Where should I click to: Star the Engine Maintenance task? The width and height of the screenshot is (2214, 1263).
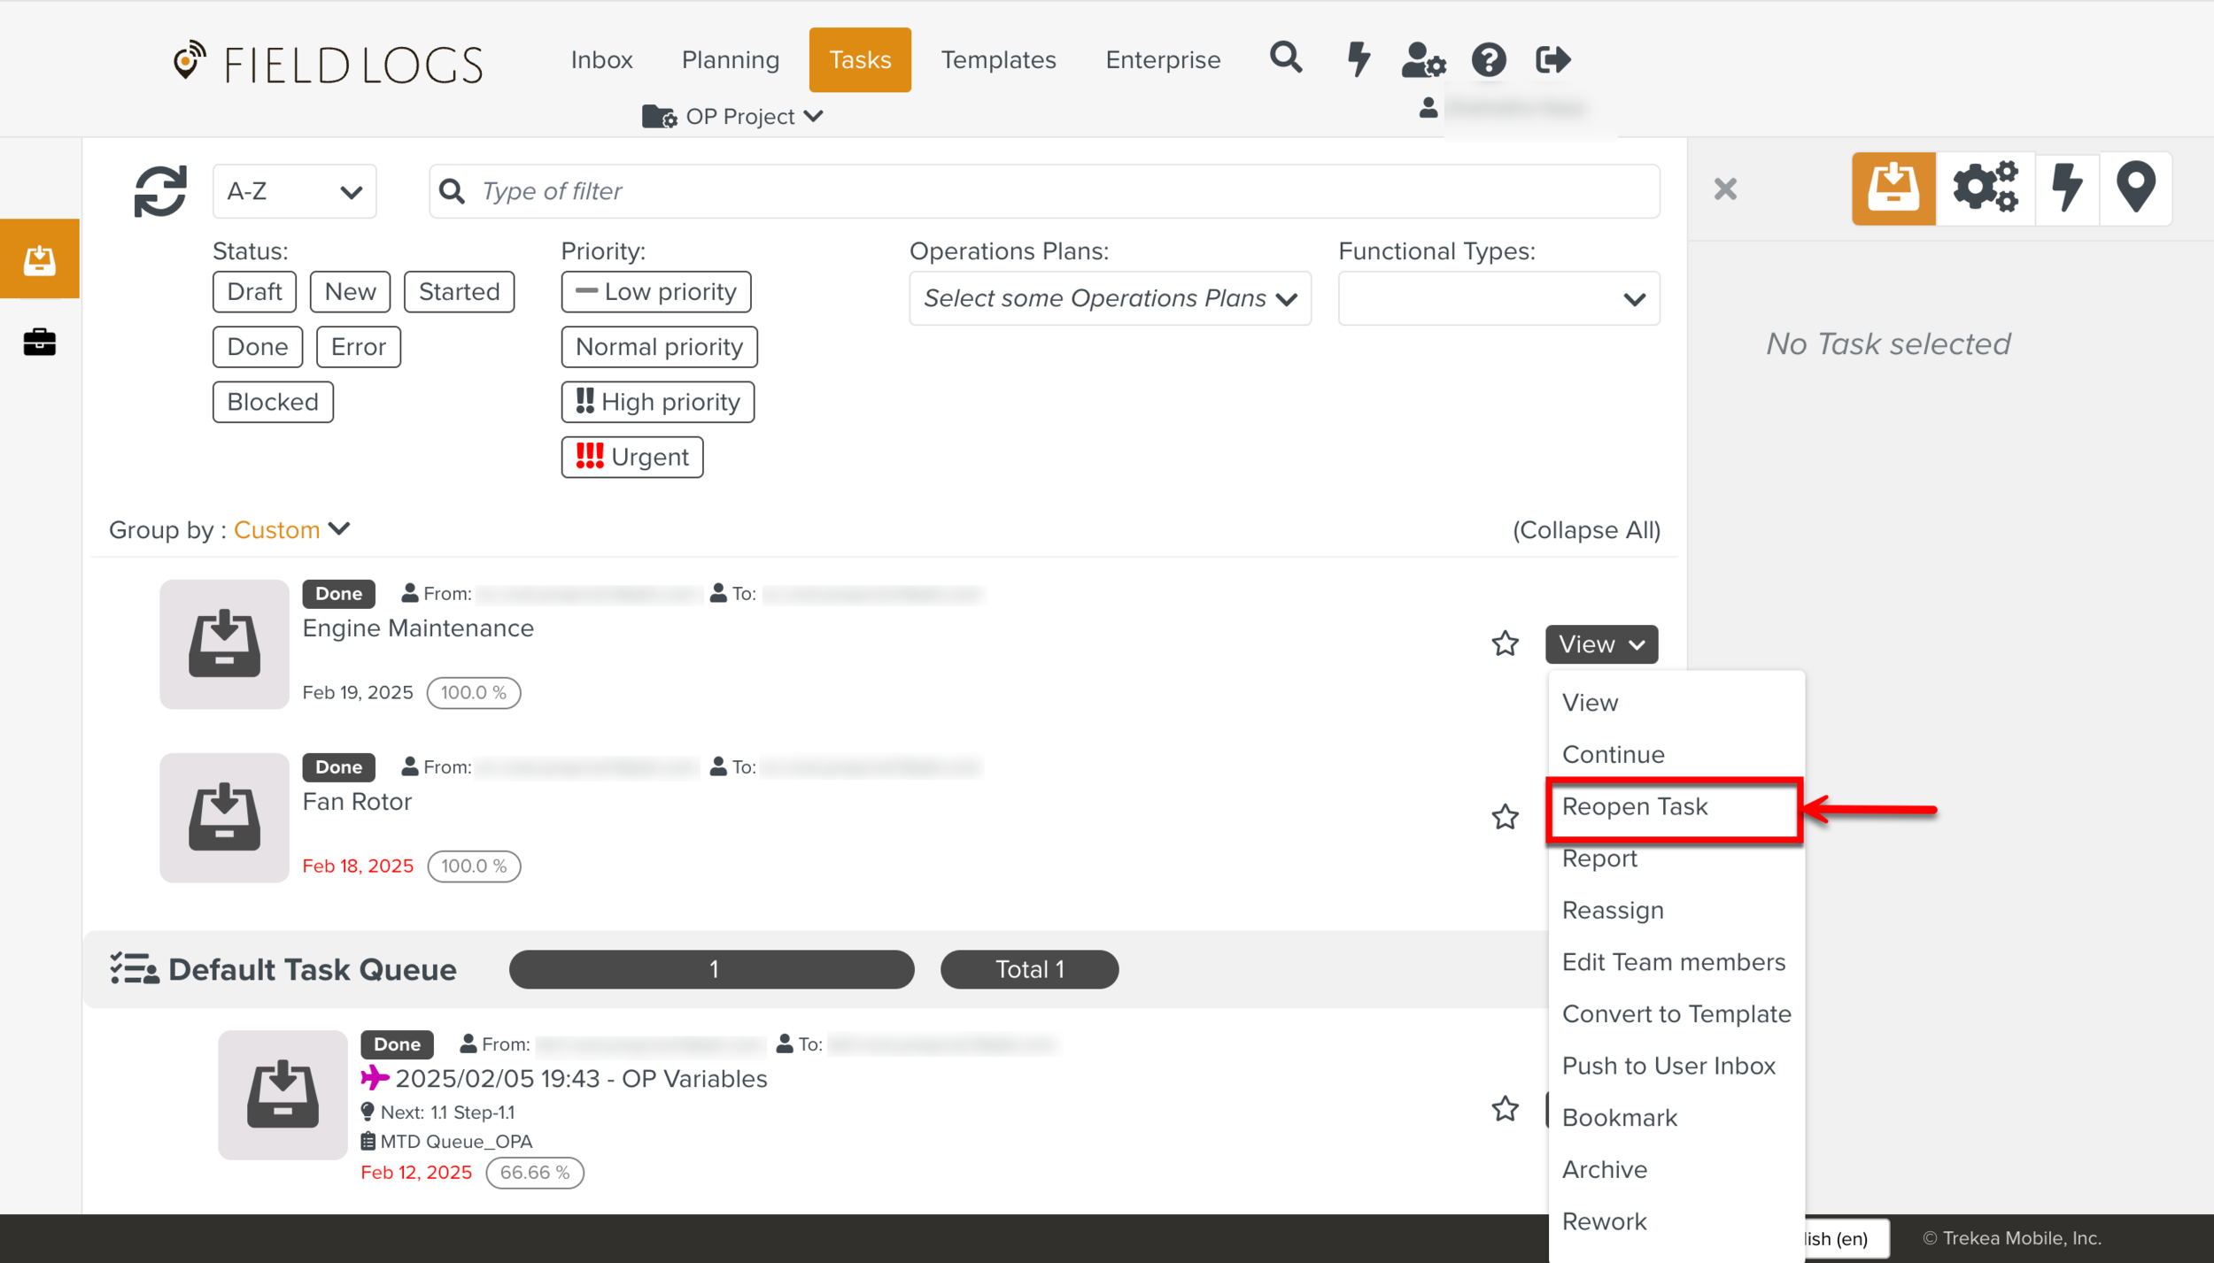pyautogui.click(x=1505, y=643)
